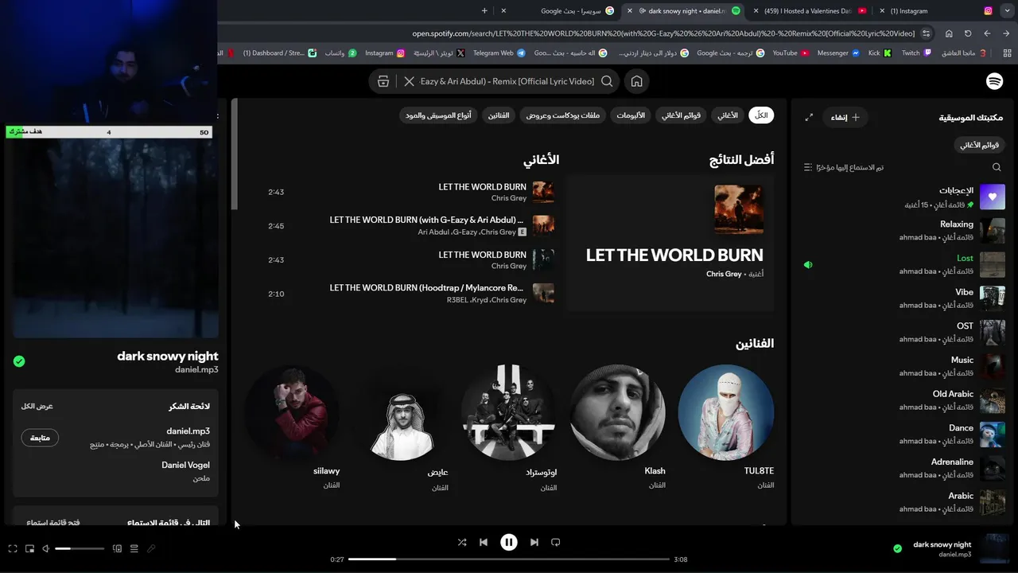The width and height of the screenshot is (1018, 573).
Task: Select the G-Eazy & Ari Abdul version, 2:45
Action: click(x=411, y=226)
